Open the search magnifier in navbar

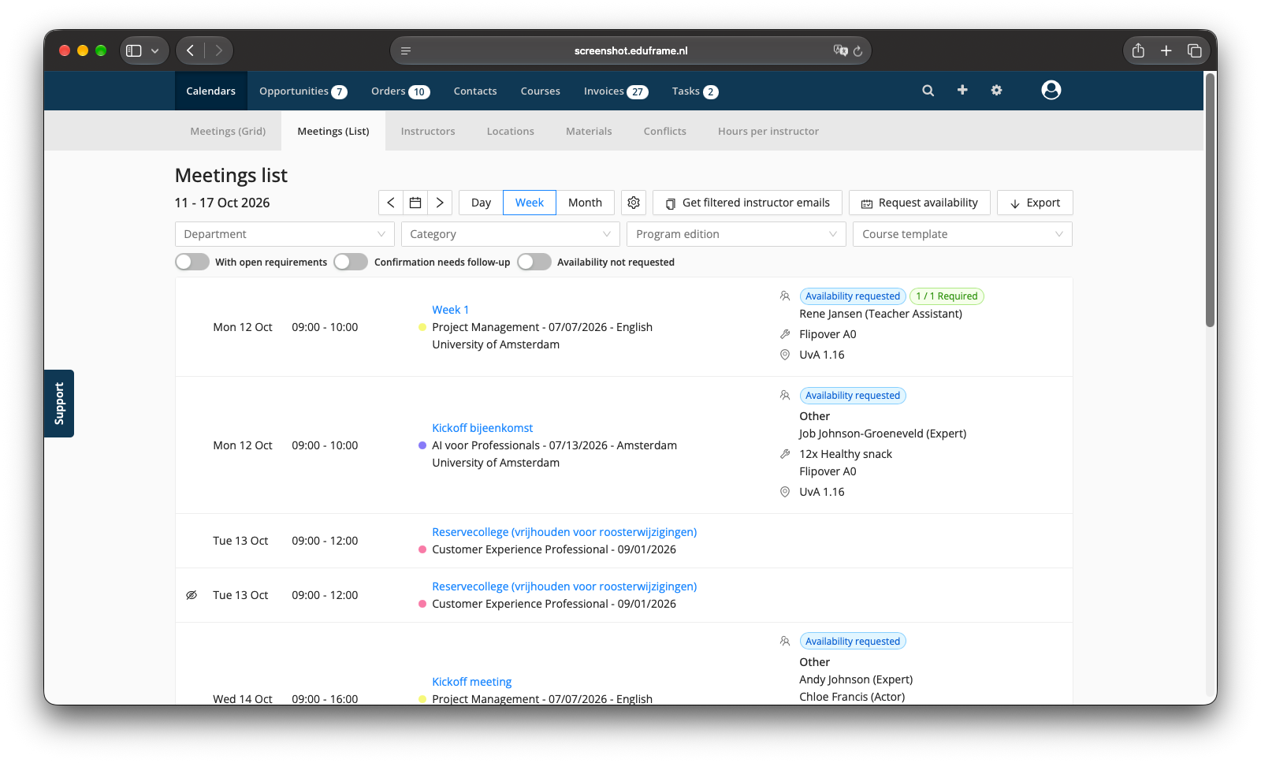coord(928,91)
